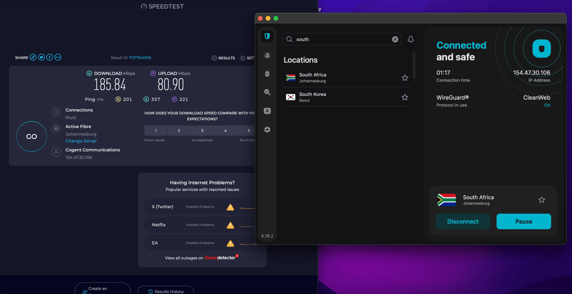Viewport: 572px width, 294px height.
Task: Click the location search field
Action: (x=342, y=40)
